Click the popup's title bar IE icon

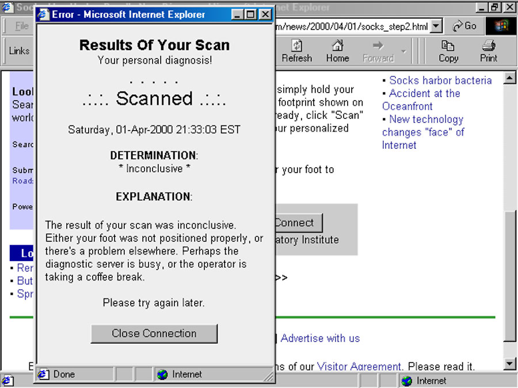[x=44, y=14]
